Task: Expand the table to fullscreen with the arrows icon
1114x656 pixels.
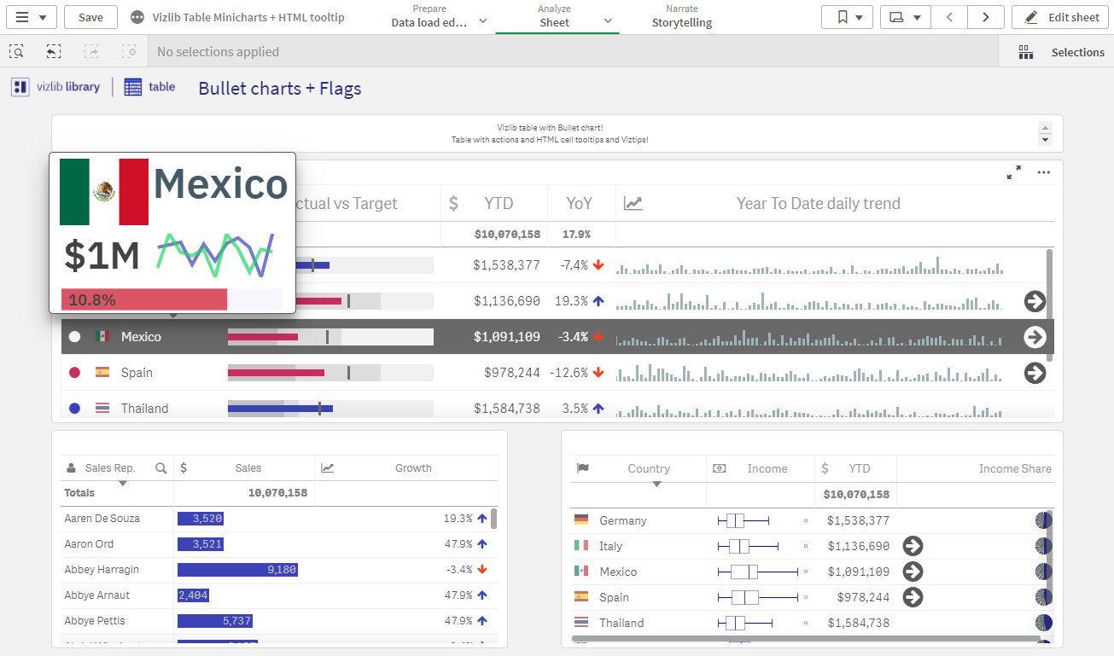Action: pyautogui.click(x=1013, y=171)
